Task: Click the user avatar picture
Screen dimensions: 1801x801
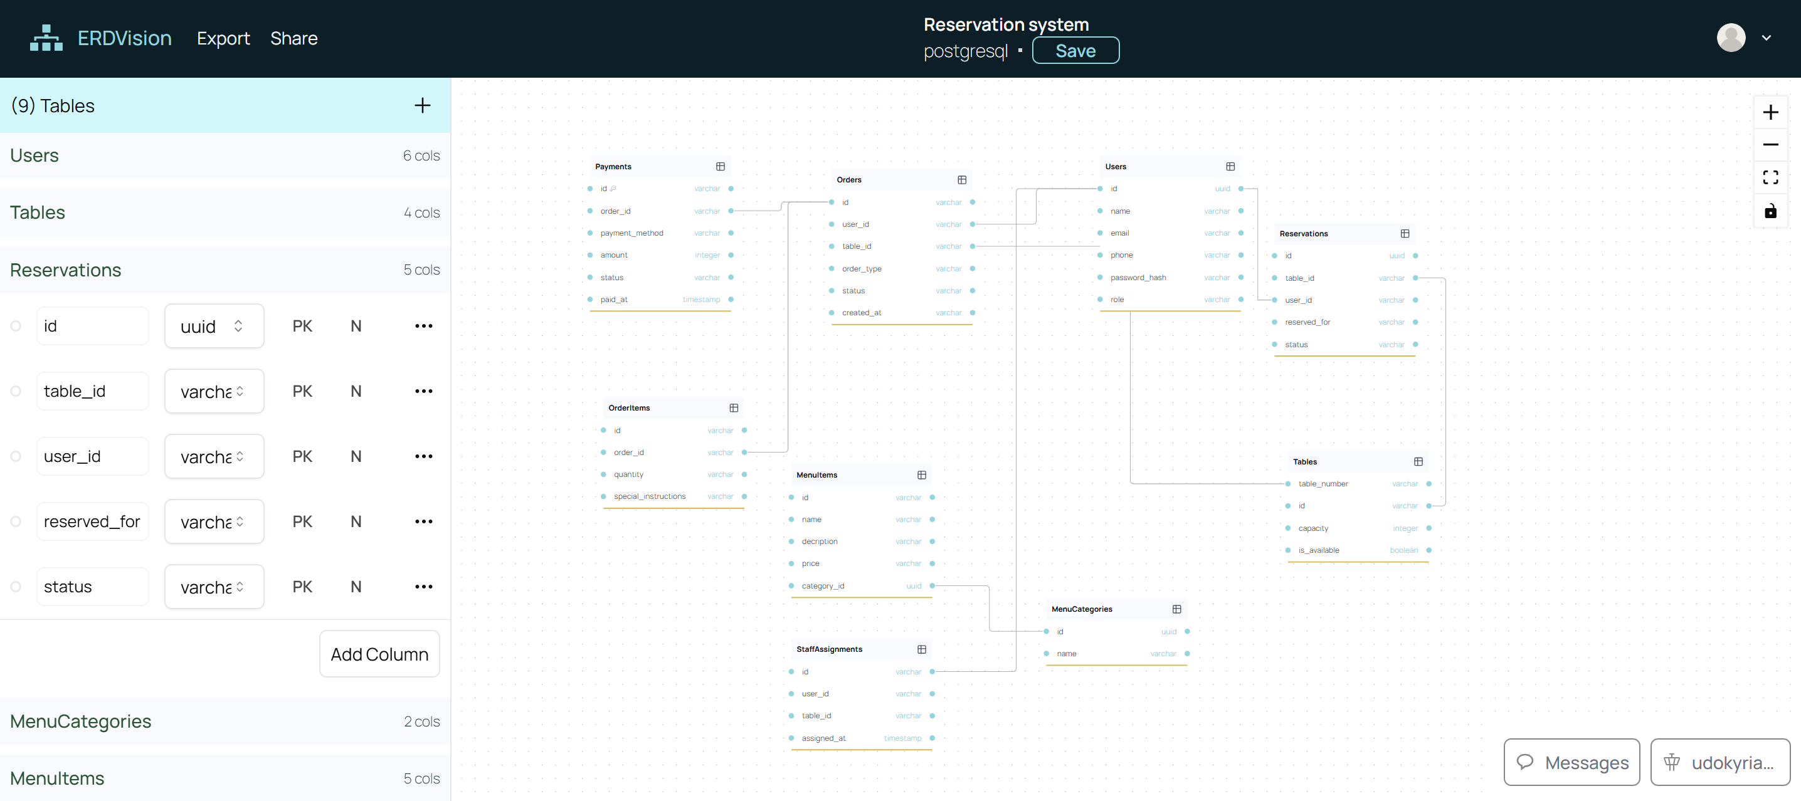Action: click(1731, 38)
